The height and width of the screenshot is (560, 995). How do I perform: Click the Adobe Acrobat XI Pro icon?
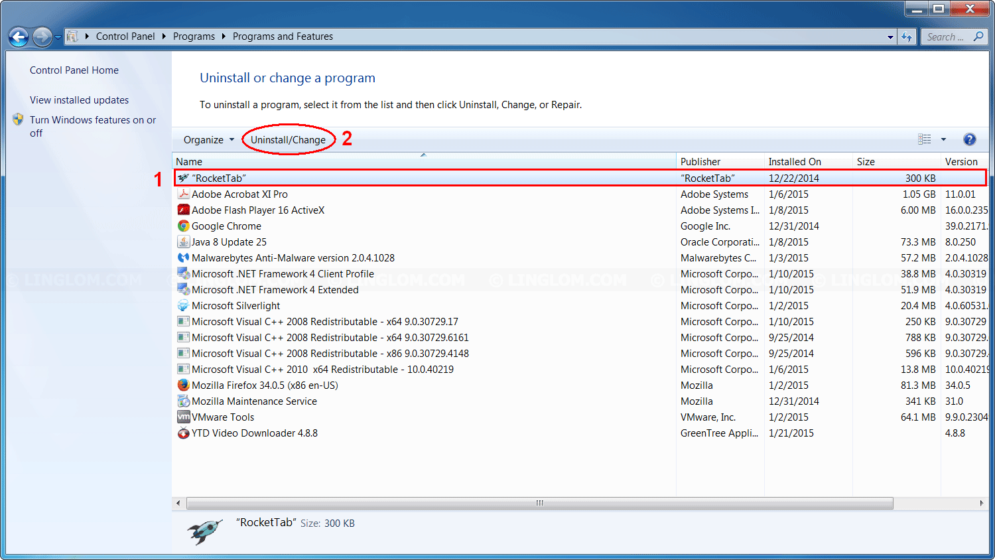click(x=184, y=194)
